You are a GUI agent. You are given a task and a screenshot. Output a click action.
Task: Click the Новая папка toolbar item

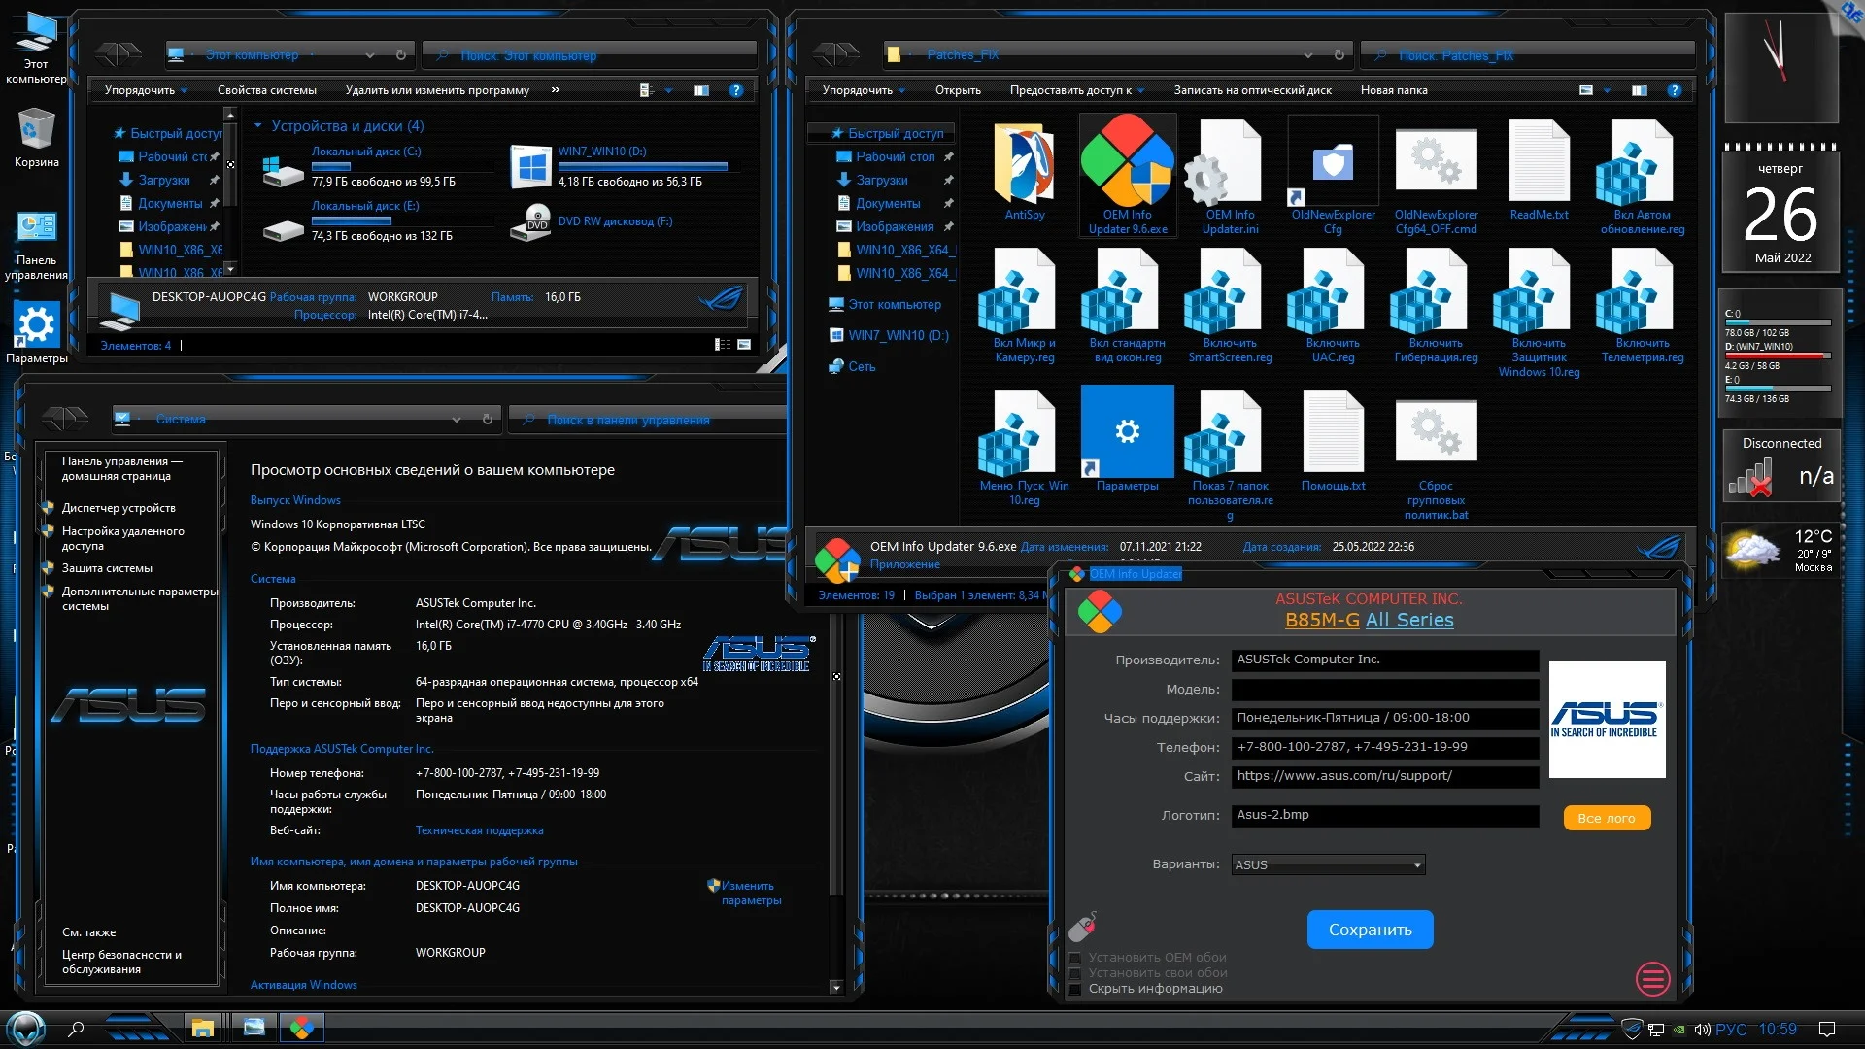click(x=1393, y=90)
